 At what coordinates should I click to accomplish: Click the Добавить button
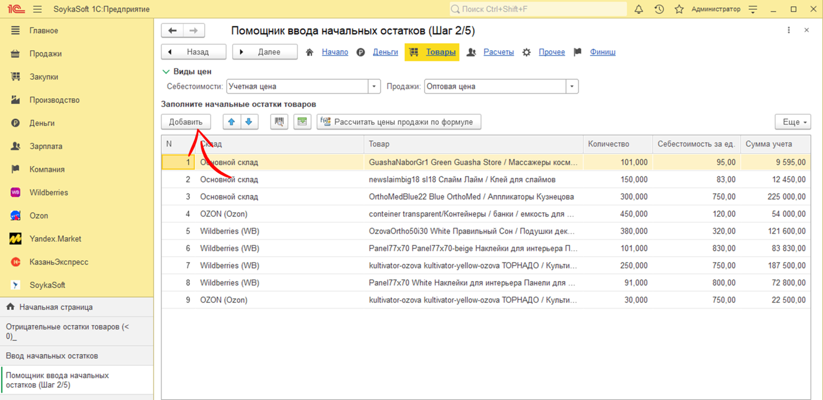tap(186, 122)
